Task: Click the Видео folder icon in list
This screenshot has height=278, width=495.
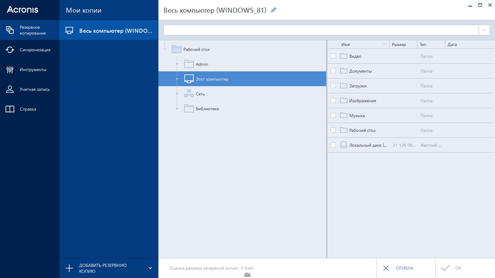Action: click(343, 56)
